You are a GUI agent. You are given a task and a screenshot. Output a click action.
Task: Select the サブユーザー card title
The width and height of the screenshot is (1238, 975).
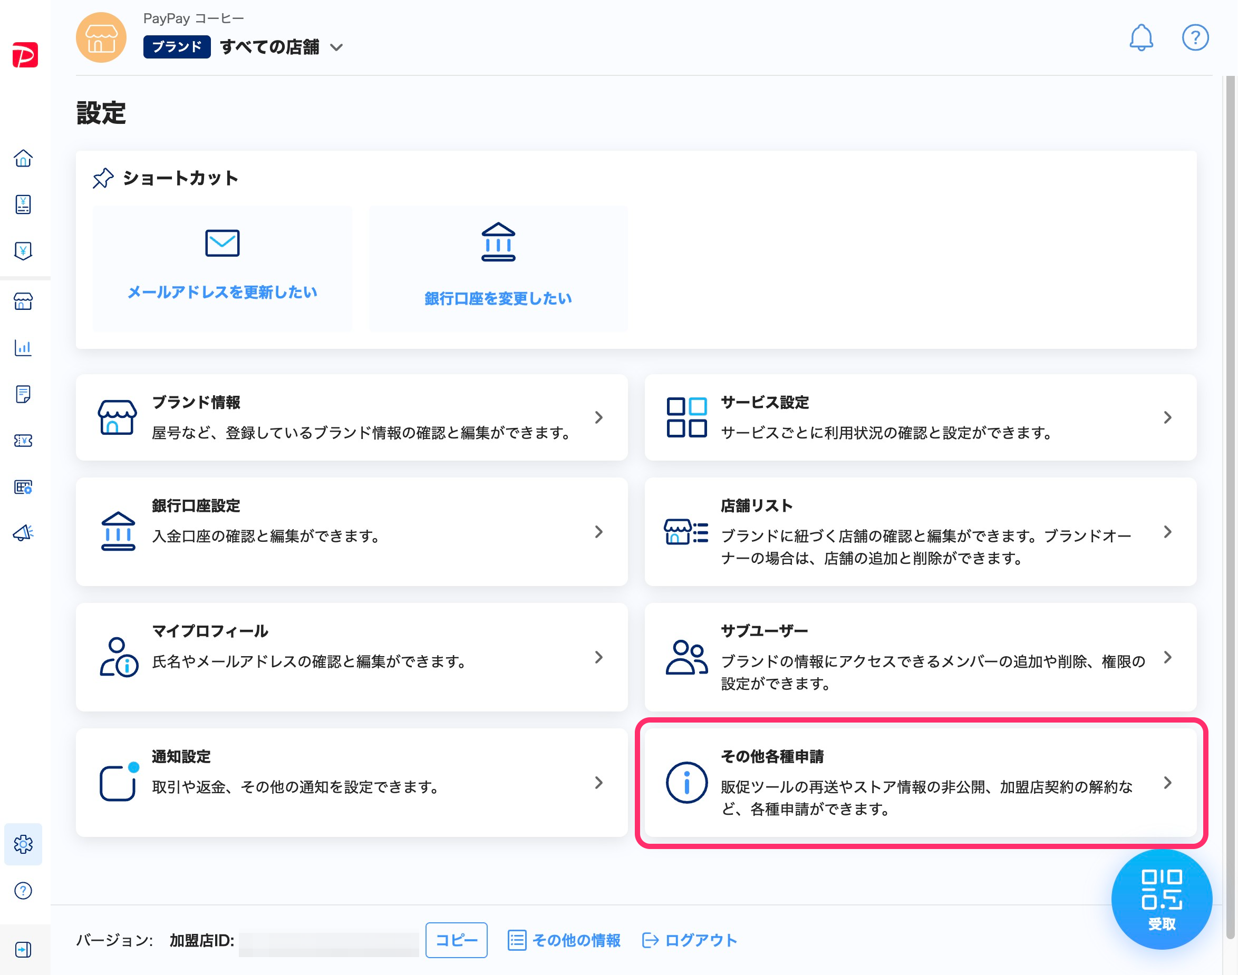pos(765,631)
